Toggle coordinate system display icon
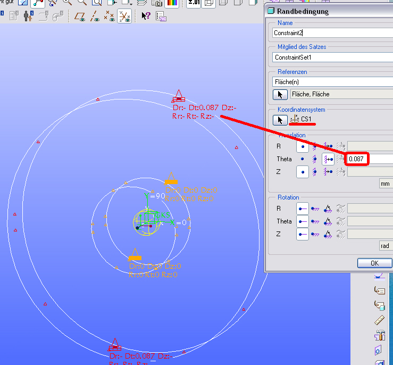This screenshot has height=365, width=393. [x=124, y=16]
